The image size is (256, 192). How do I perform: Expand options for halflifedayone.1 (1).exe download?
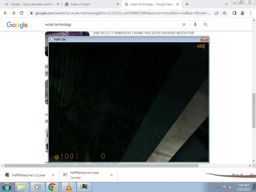(x=53, y=175)
